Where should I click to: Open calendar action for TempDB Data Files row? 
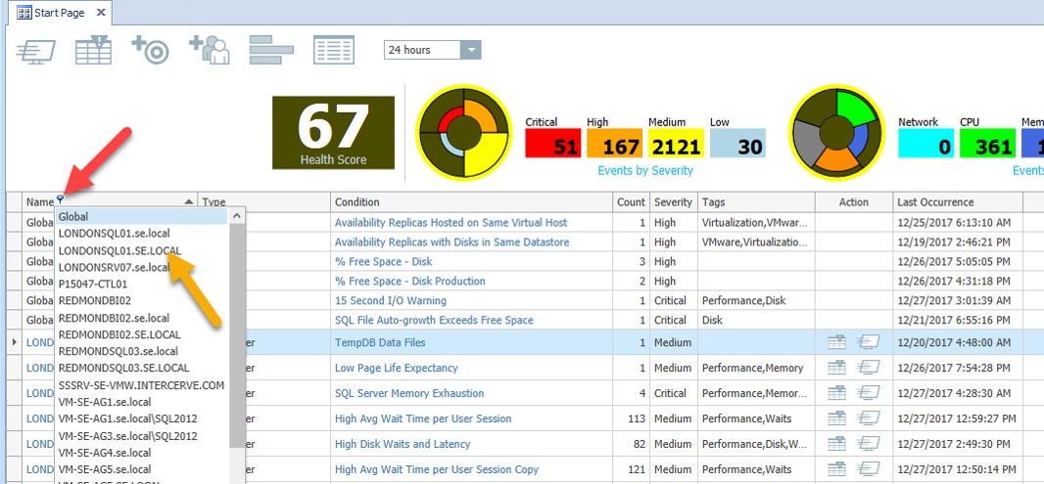click(837, 342)
